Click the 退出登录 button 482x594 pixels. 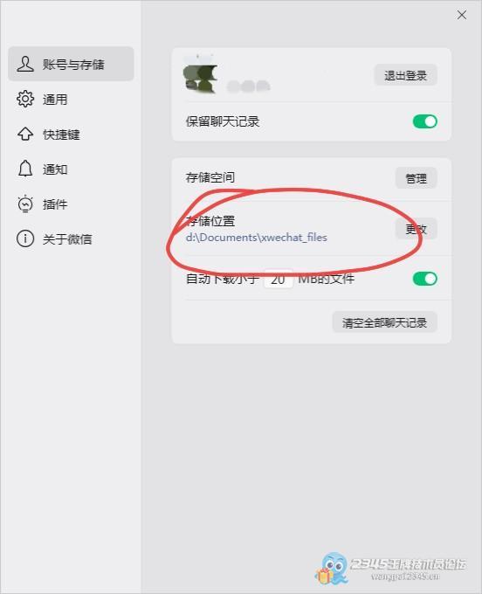point(405,75)
